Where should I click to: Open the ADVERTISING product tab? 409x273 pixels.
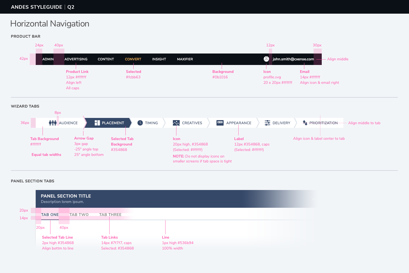[x=76, y=59]
